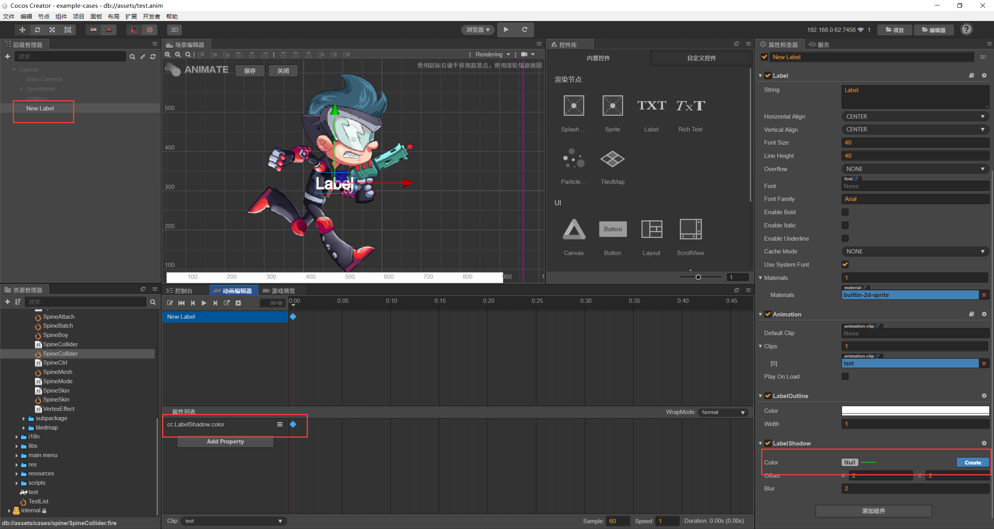This screenshot has width=994, height=529.
Task: Open the Horizontal Align dropdown
Action: click(x=915, y=117)
